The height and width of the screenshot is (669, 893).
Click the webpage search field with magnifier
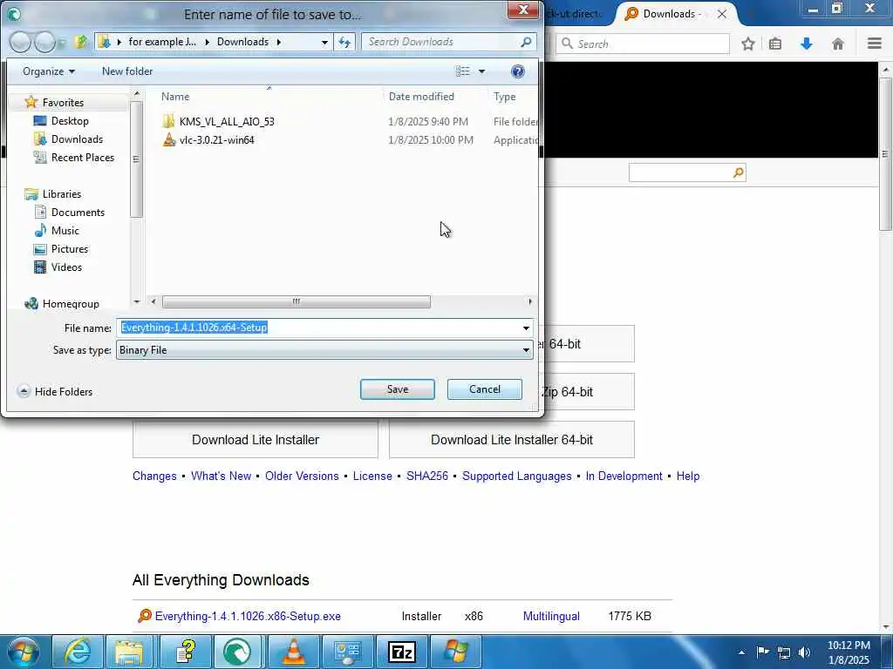687,172
